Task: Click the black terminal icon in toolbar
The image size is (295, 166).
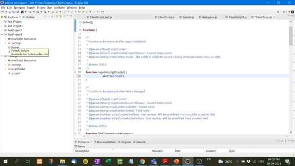Action: (22, 12)
